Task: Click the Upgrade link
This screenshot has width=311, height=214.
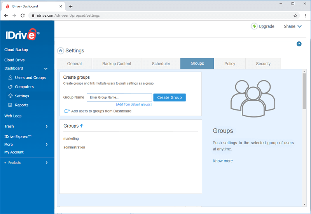Action: click(x=266, y=26)
